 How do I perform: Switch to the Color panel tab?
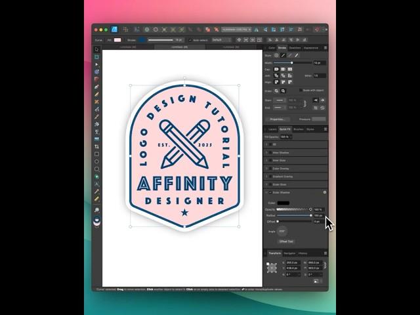pos(272,48)
